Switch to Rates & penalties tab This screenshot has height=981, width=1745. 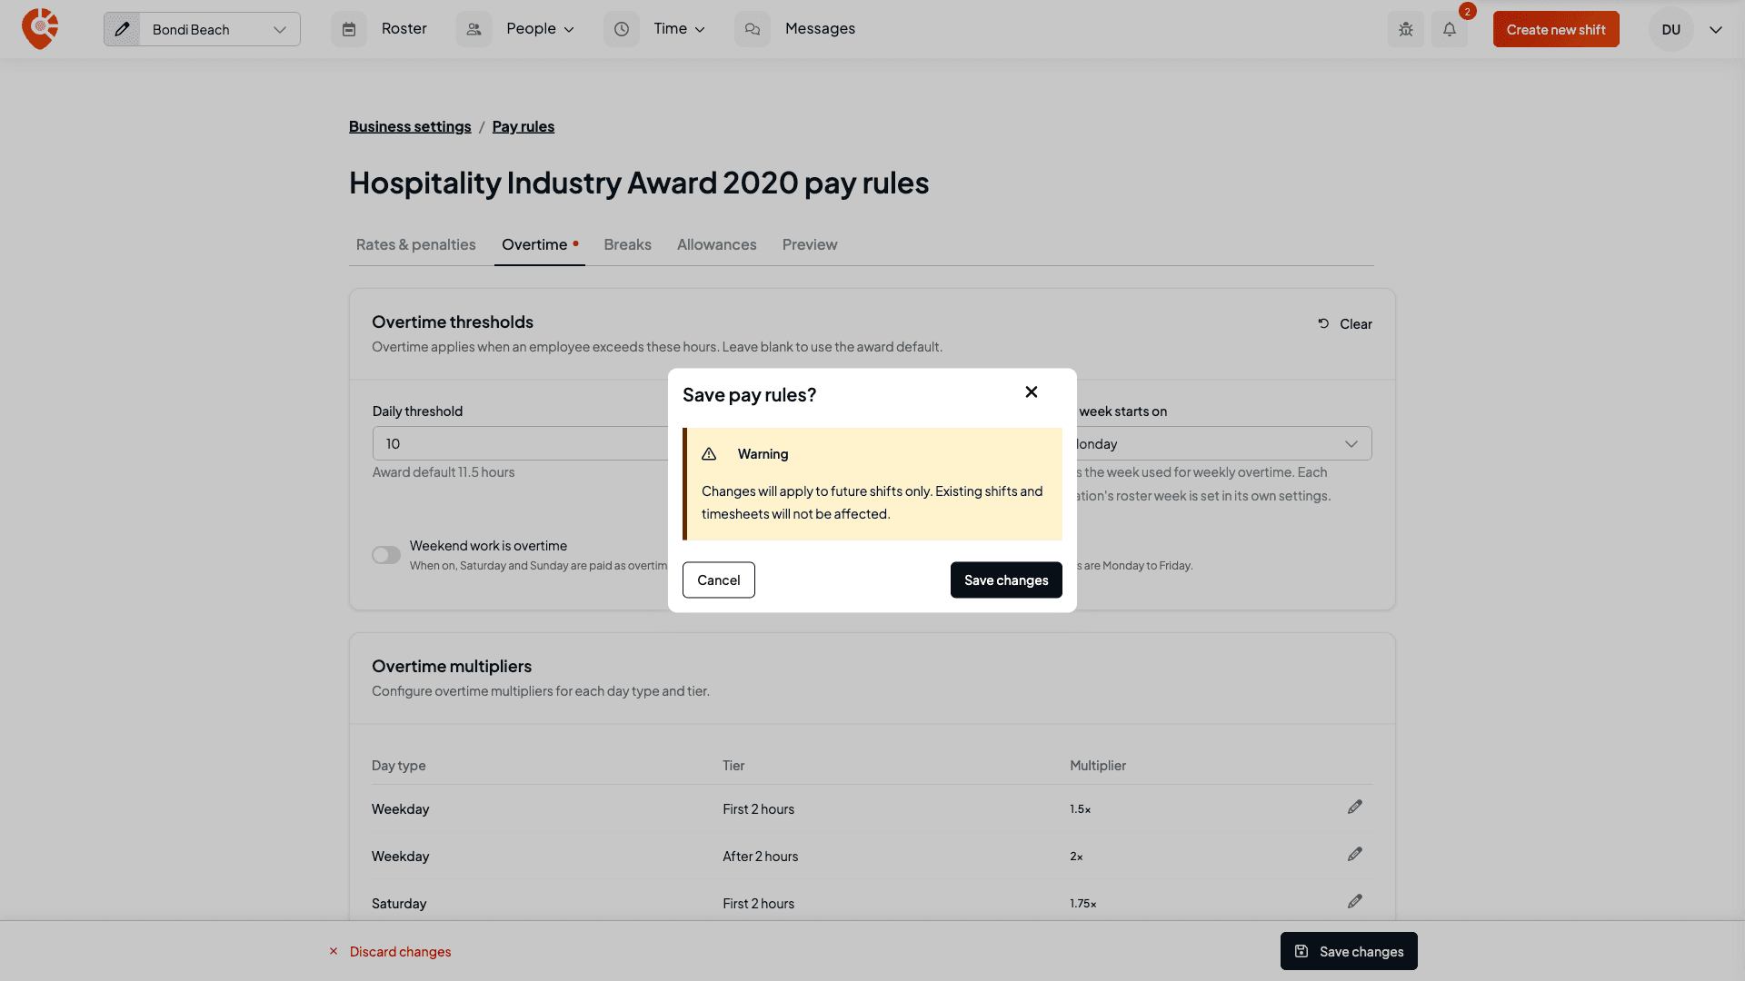416,244
